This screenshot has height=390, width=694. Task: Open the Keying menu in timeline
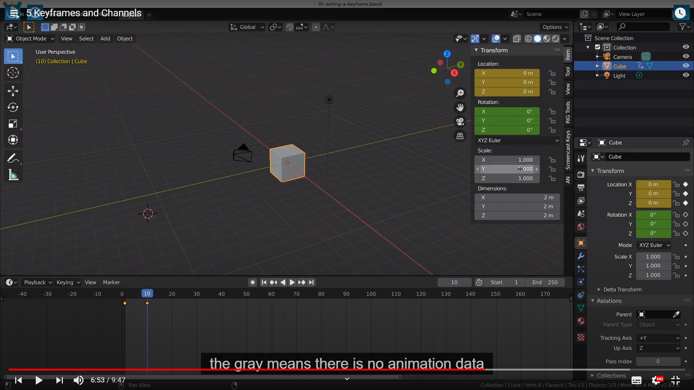coord(68,282)
